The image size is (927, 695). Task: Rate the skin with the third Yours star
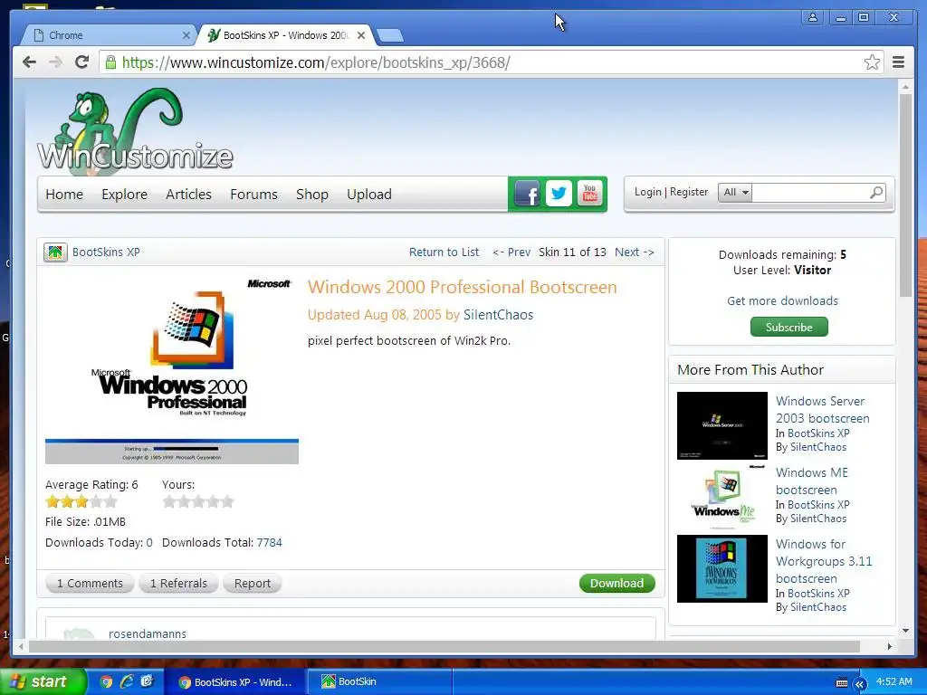point(198,502)
